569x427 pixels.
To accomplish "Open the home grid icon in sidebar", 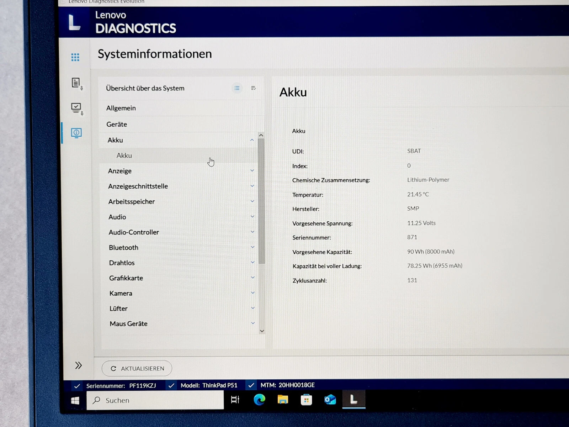I will (75, 57).
